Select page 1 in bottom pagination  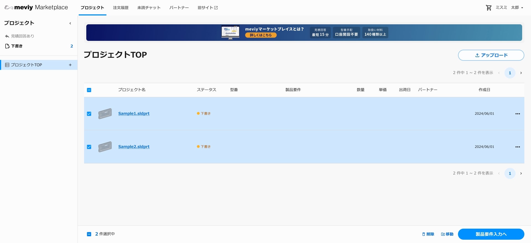[510, 173]
